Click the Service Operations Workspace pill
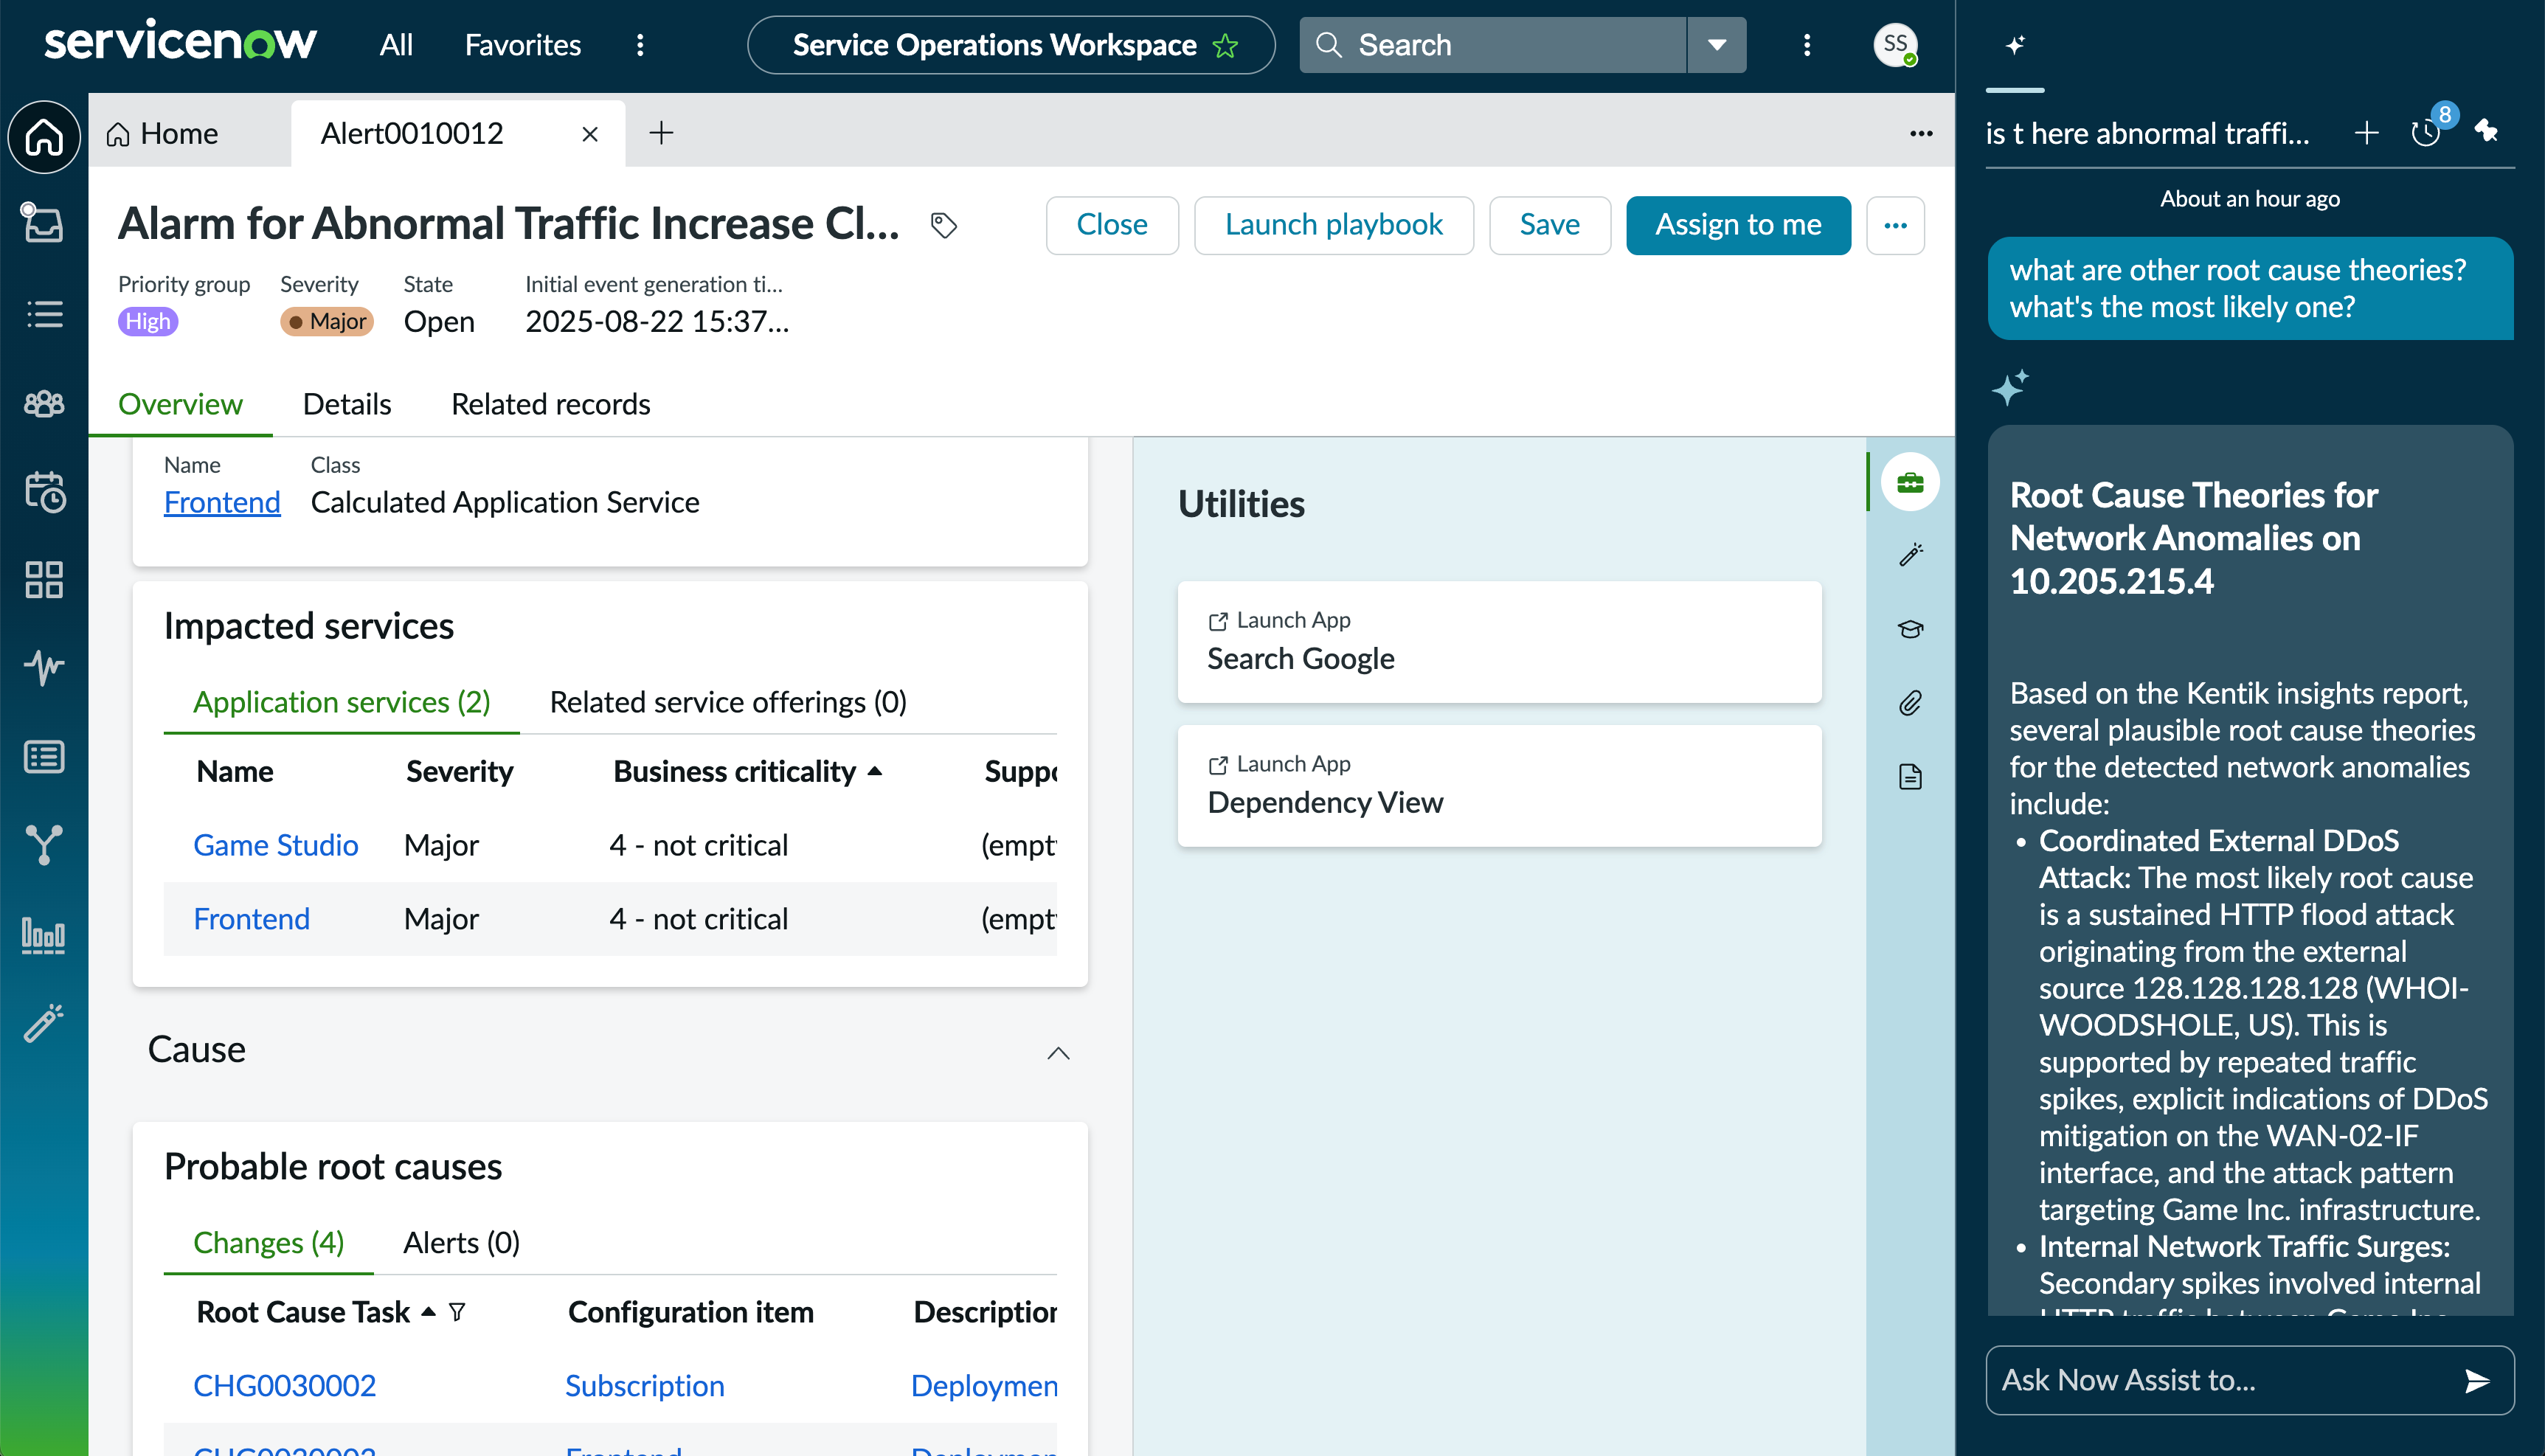This screenshot has height=1456, width=2545. point(1011,45)
